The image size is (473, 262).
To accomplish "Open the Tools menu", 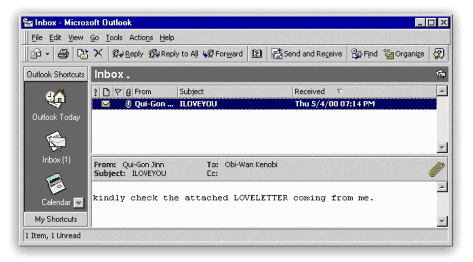I will click(x=114, y=37).
